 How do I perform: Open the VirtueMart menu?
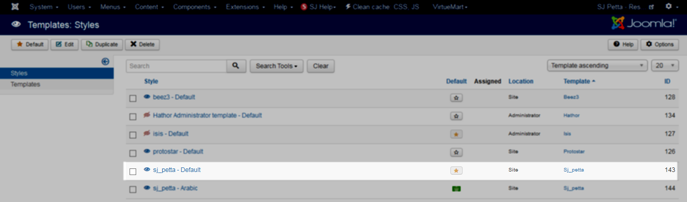tap(450, 7)
